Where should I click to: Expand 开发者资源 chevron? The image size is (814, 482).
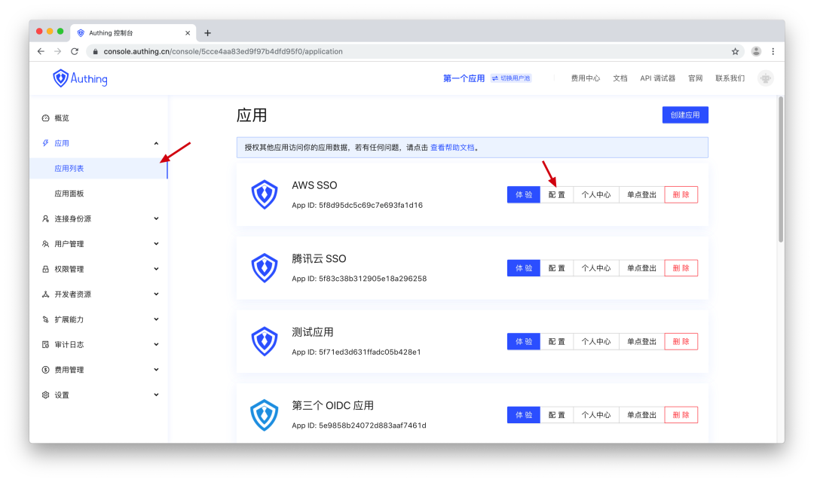click(x=156, y=294)
